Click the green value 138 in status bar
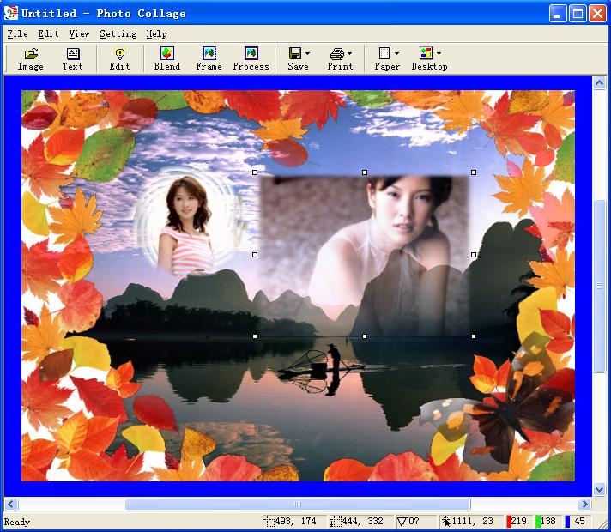Image resolution: width=611 pixels, height=532 pixels. pos(547,521)
